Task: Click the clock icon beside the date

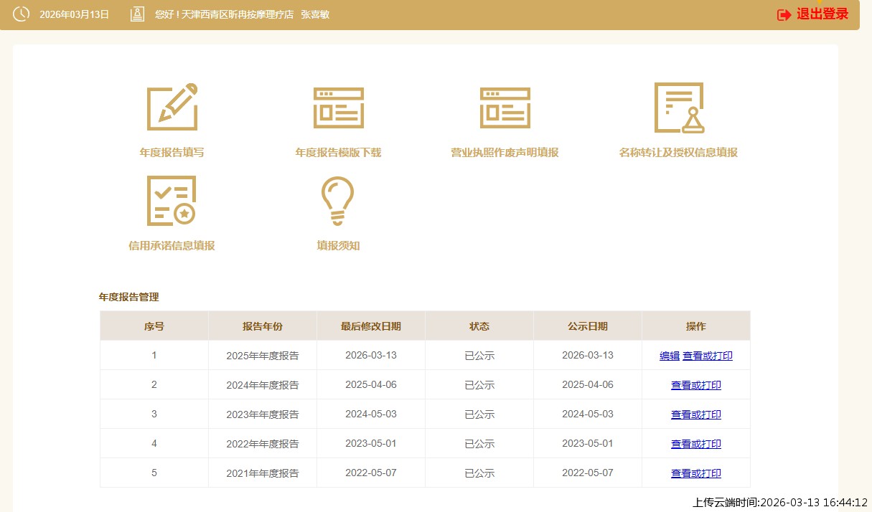Action: 22,14
